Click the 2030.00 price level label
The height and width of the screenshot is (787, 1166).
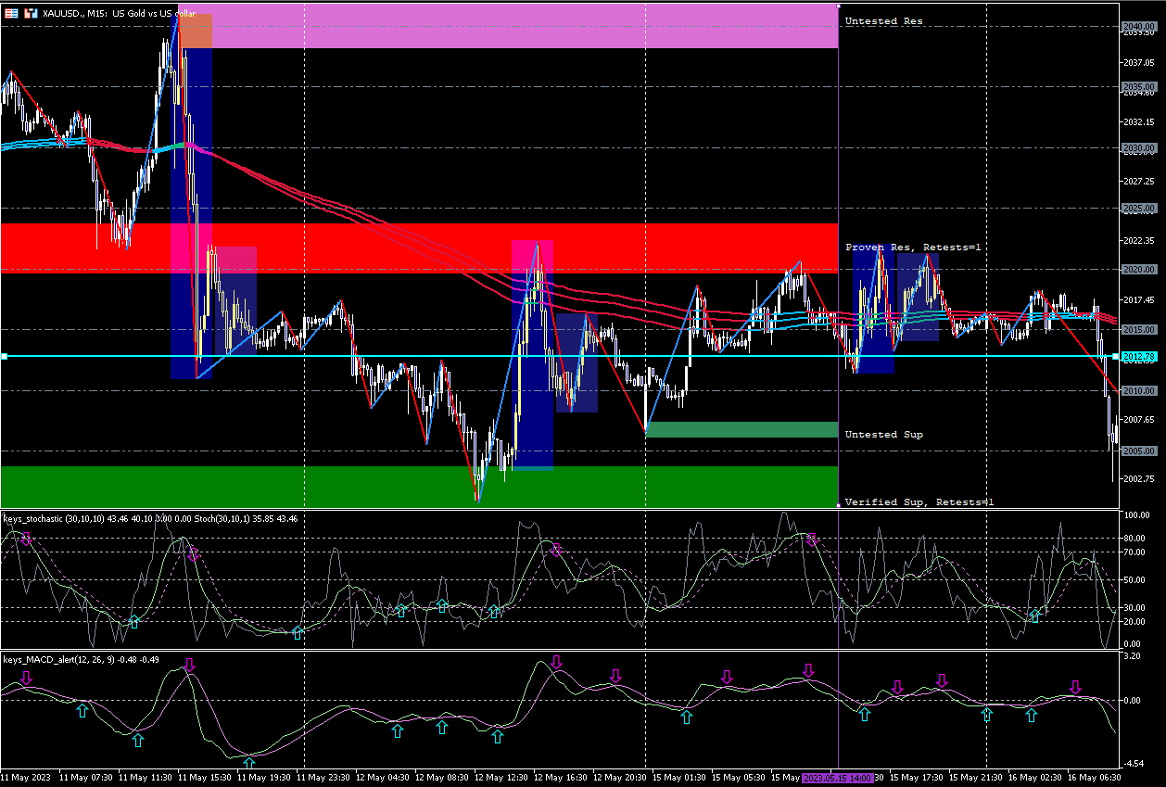[1137, 147]
